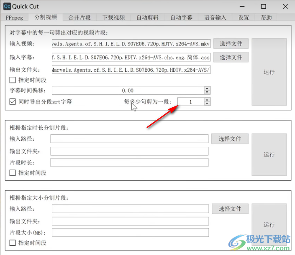This screenshot has height=255, width=295.
Task: Close the Quick Cut window
Action: click(285, 6)
